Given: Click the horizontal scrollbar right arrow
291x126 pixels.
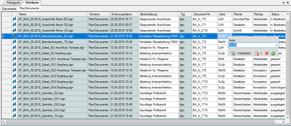Looking at the screenshot, I should pyautogui.click(x=283, y=122).
